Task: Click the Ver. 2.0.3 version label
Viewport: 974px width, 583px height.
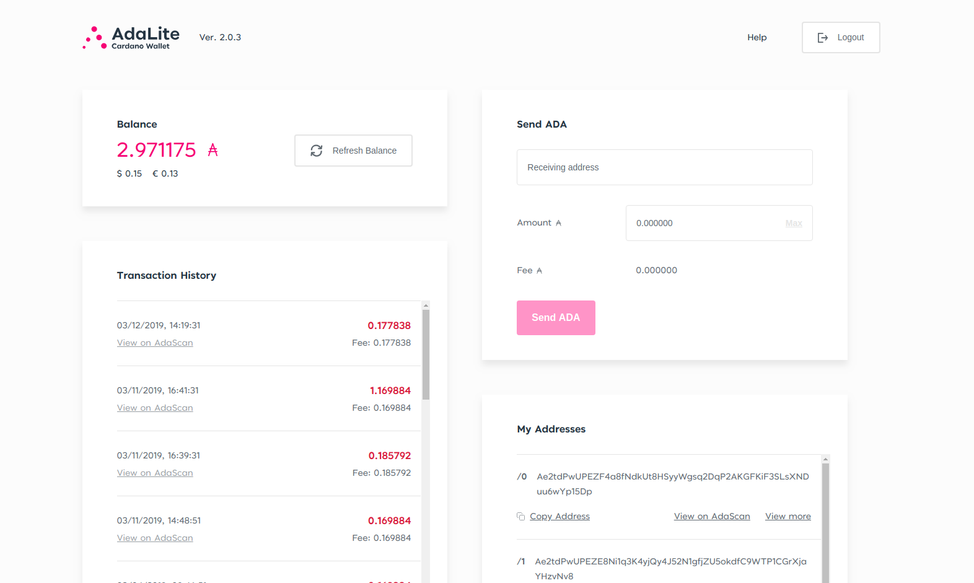Action: pyautogui.click(x=220, y=37)
